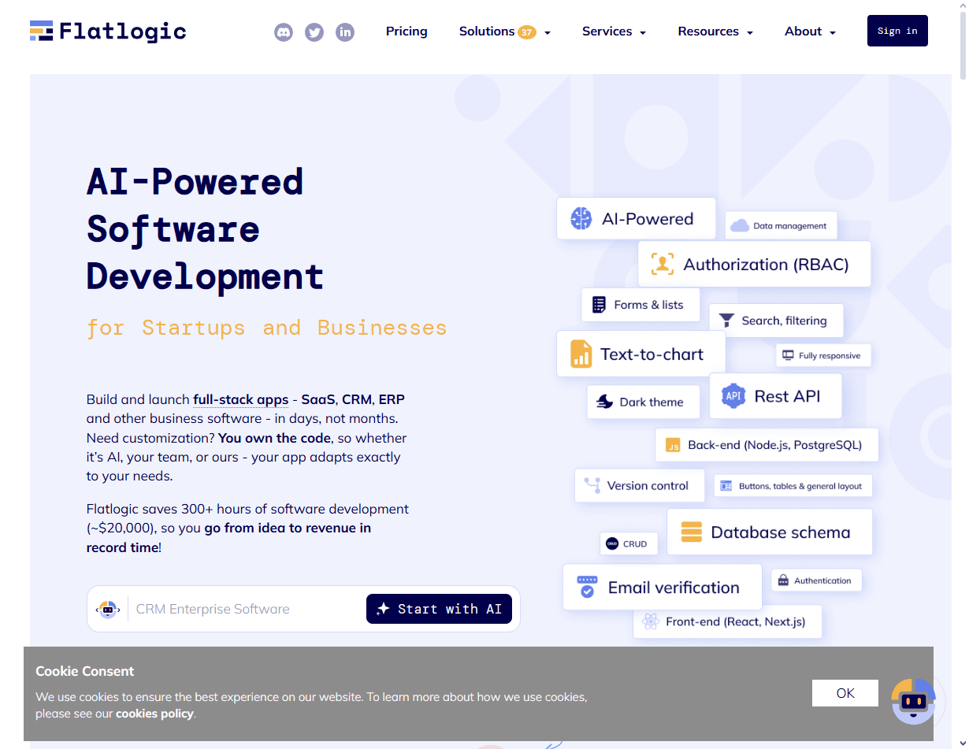Screen dimensions: 969x749
Task: Click the Text-to-chart feature label
Action: [652, 354]
